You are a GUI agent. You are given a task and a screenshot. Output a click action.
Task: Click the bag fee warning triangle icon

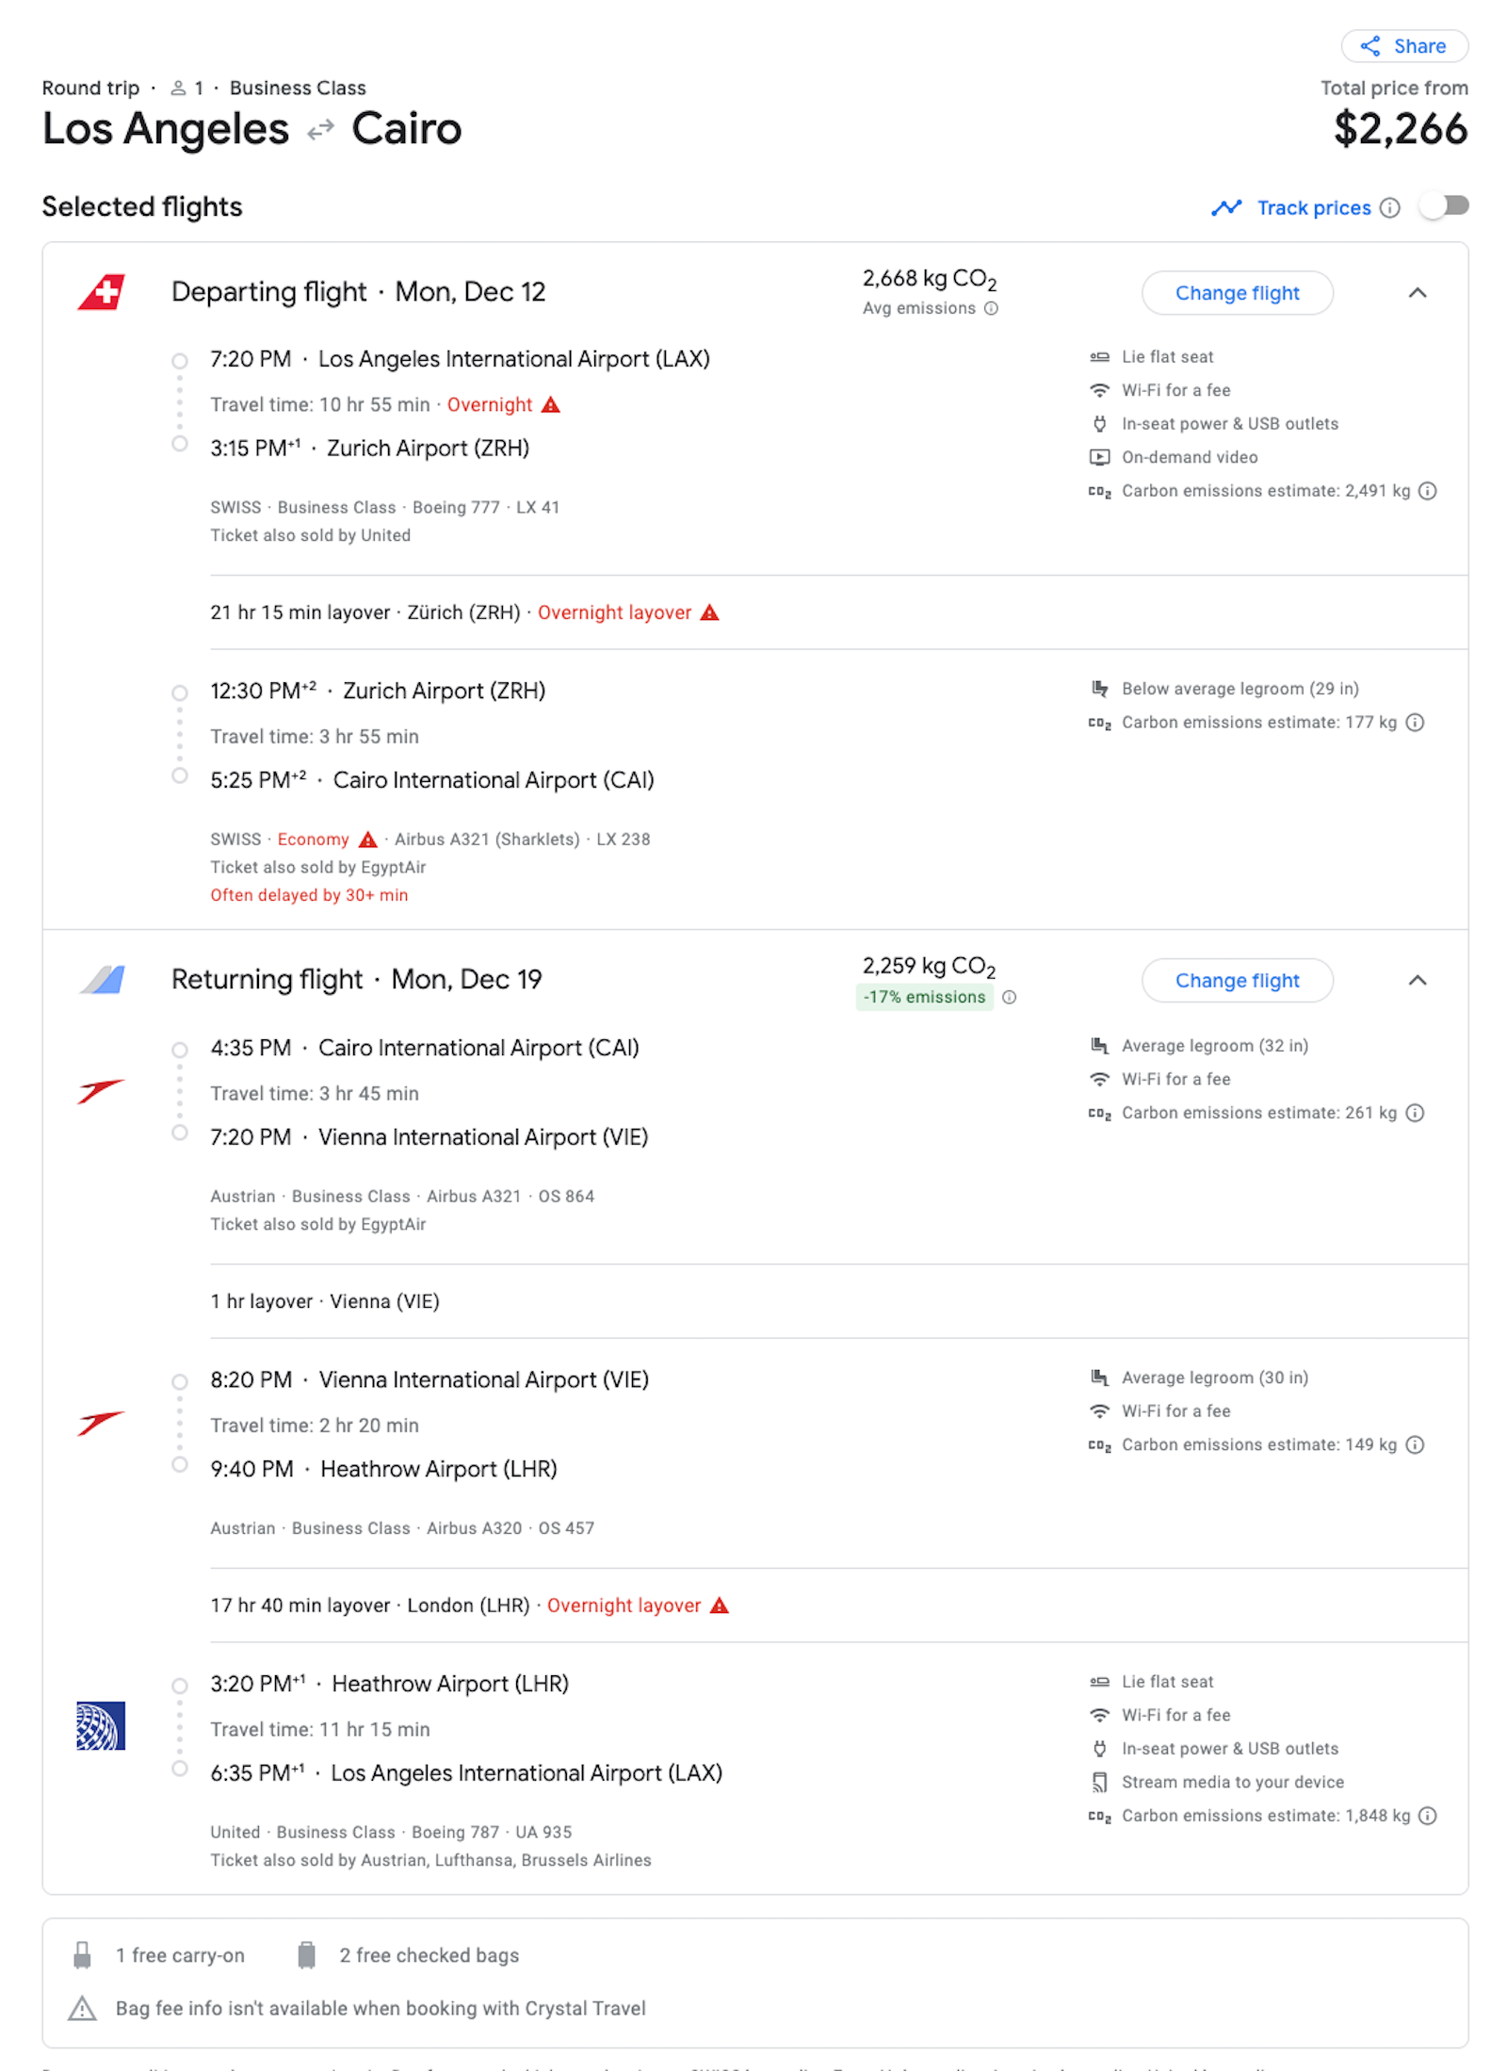point(83,2008)
